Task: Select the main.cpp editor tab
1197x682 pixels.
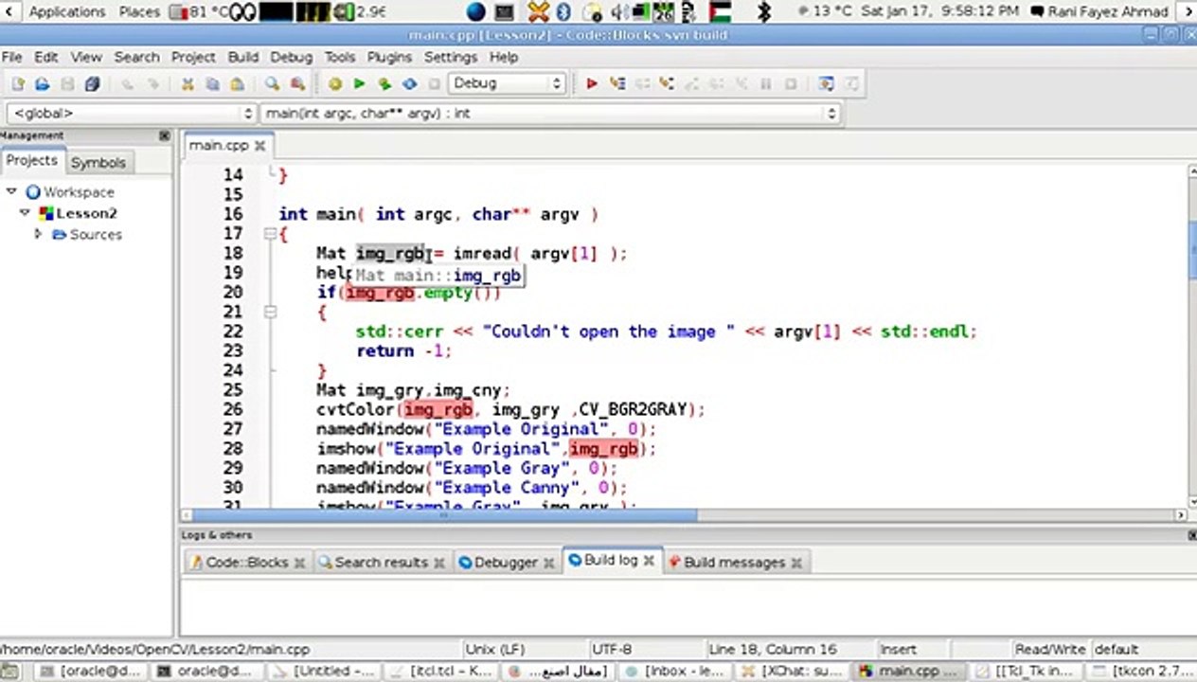Action: (x=219, y=146)
